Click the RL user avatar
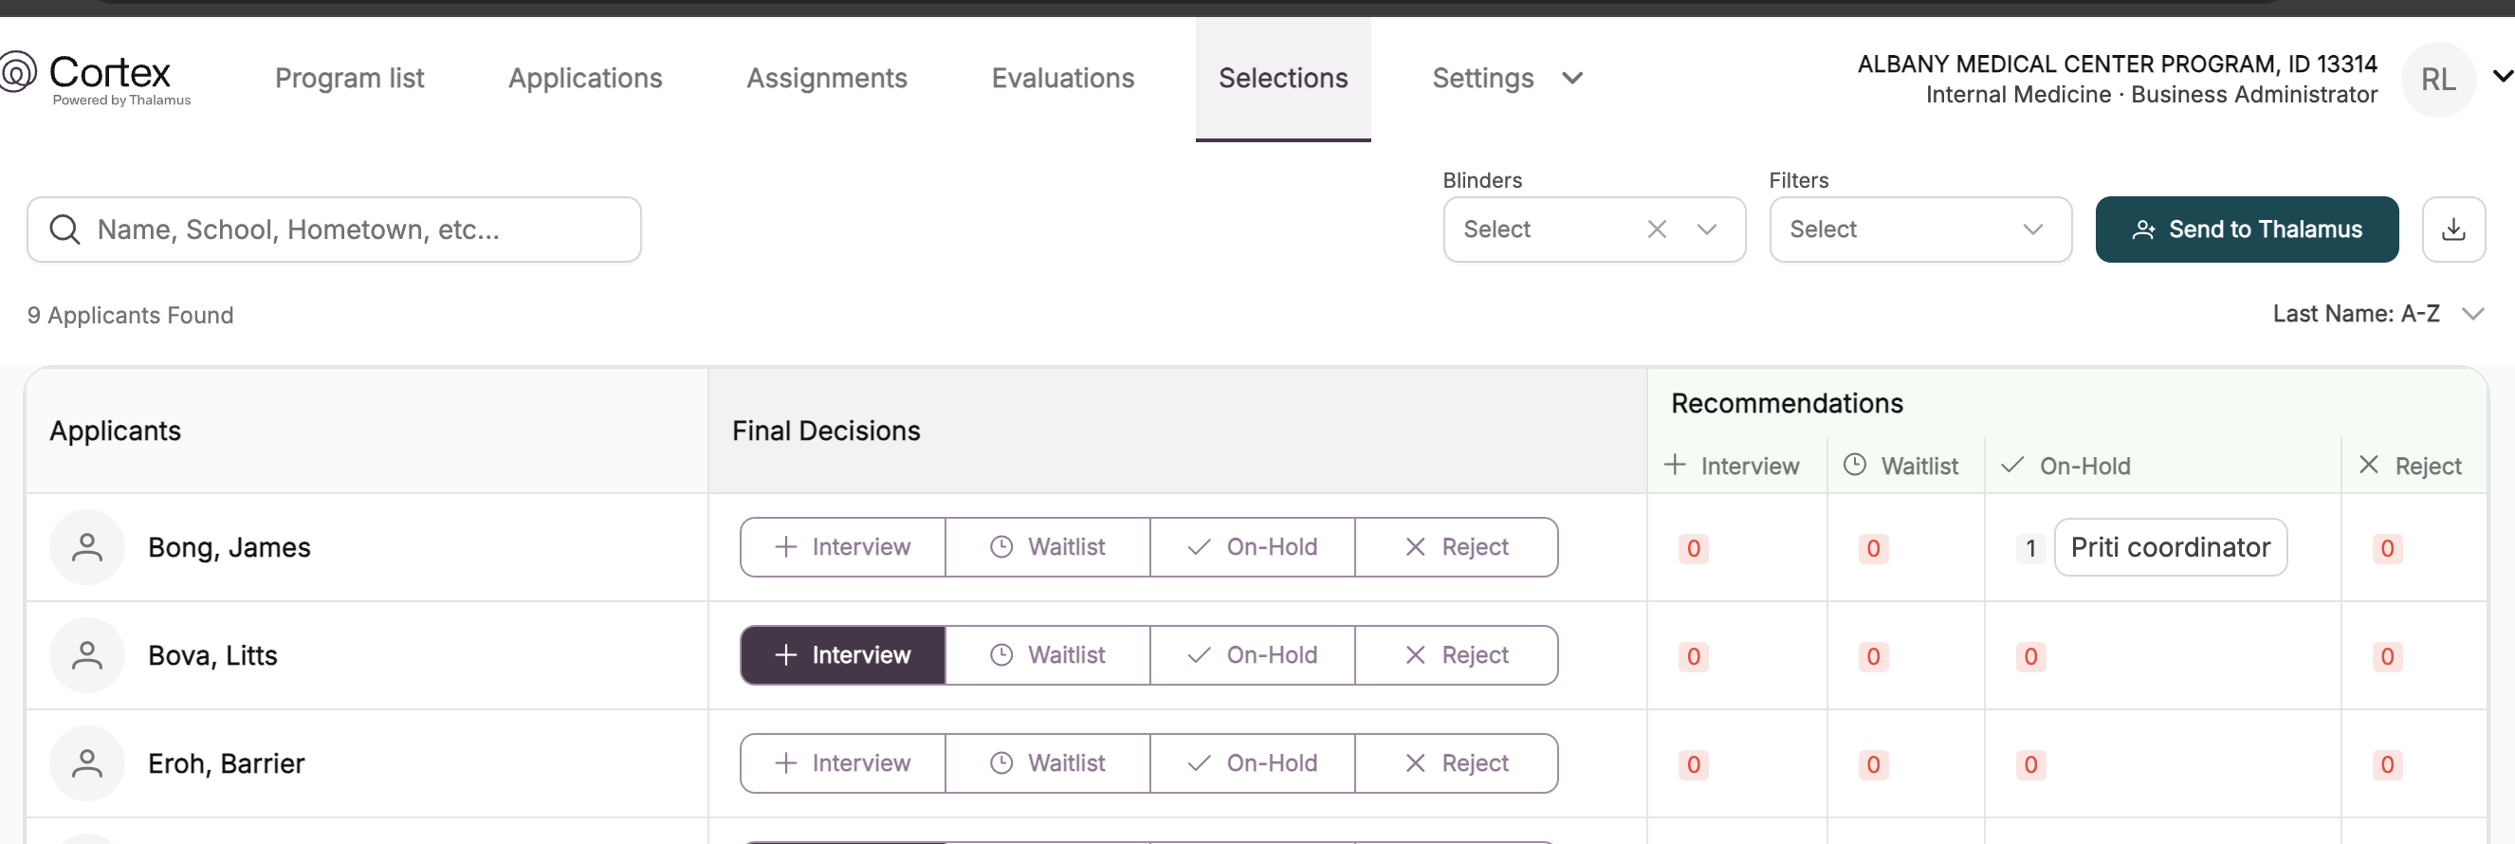Screen dimensions: 2515x844 [x=2438, y=79]
